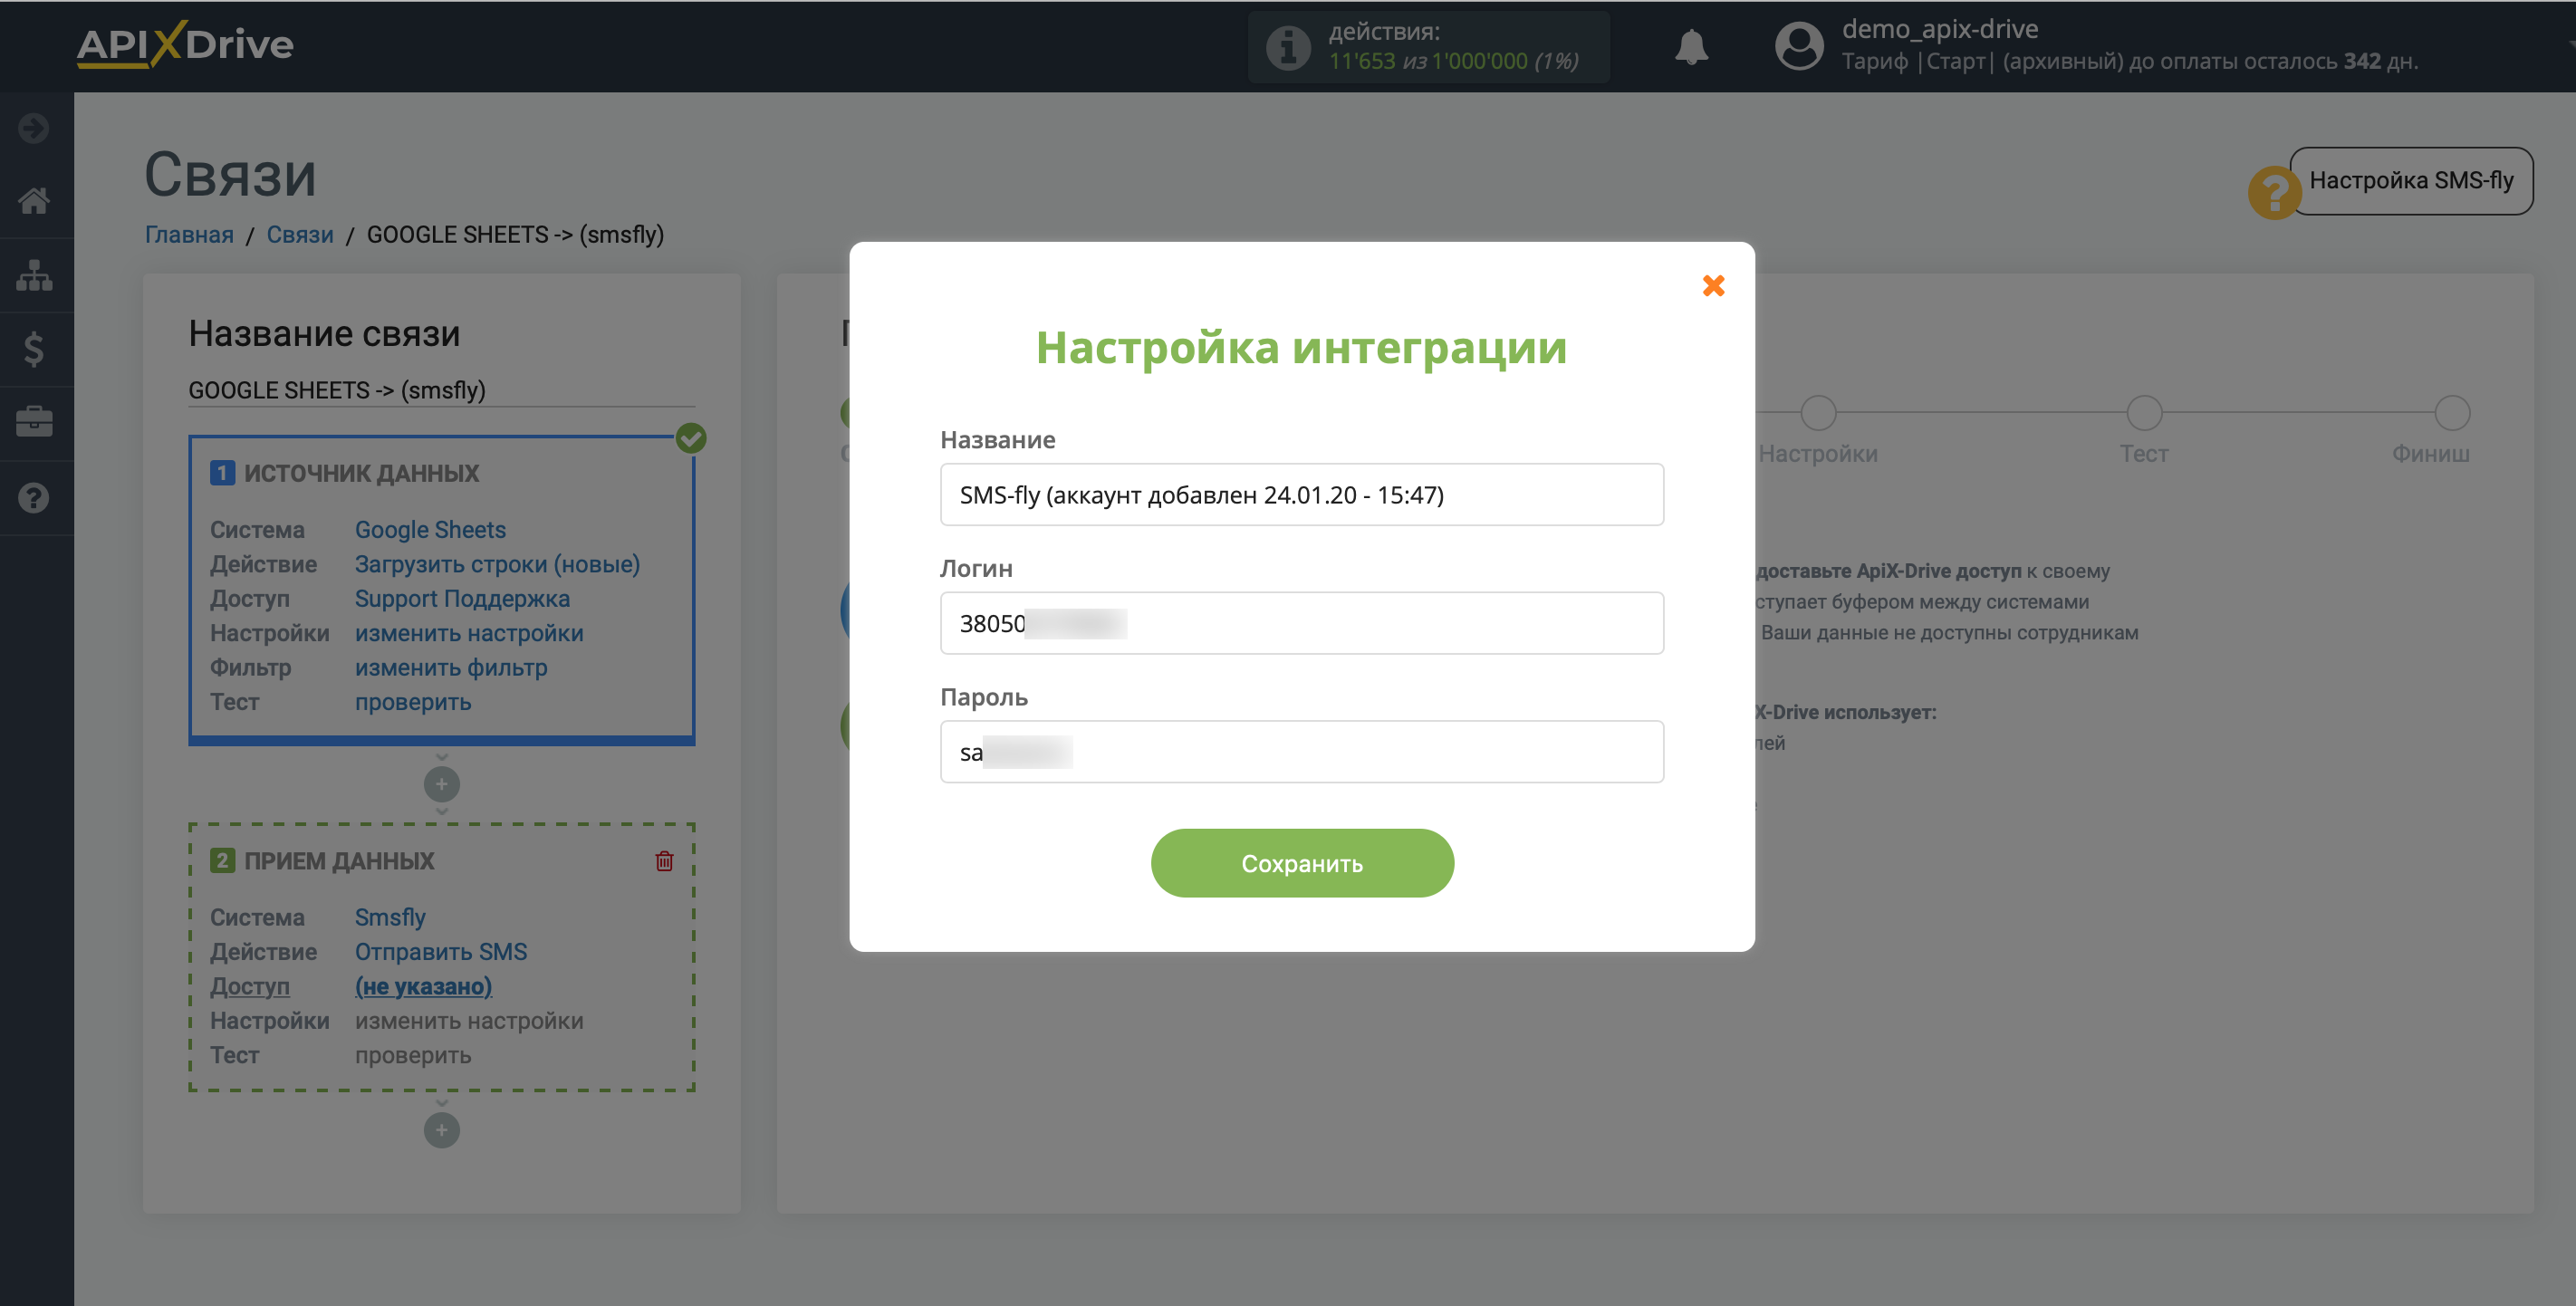Open the Главная breadcrumb link
This screenshot has height=1306, width=2576.
pyautogui.click(x=189, y=235)
